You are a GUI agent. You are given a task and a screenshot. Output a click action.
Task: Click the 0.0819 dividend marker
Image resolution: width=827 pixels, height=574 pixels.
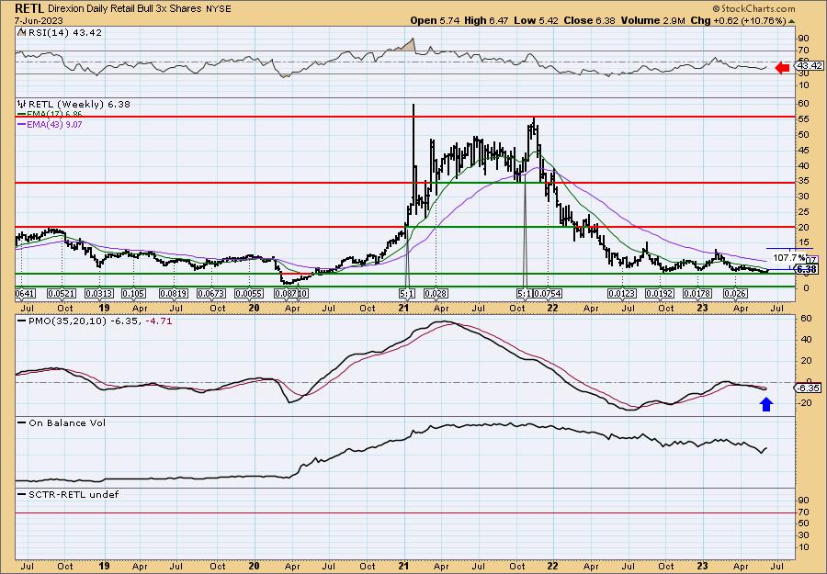[x=174, y=293]
